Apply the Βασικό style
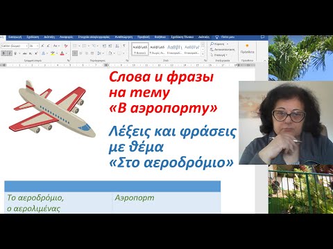 click(x=140, y=49)
